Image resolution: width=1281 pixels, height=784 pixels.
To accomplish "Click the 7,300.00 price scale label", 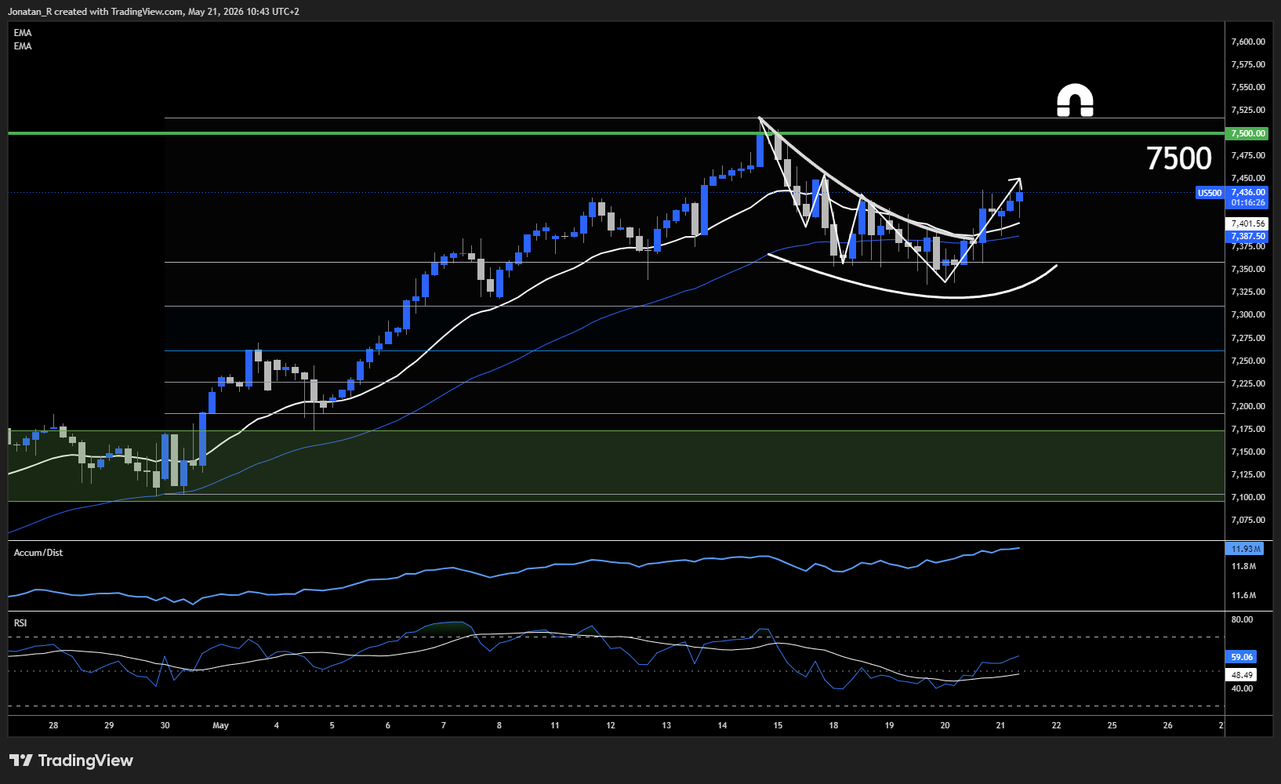I will 1248,314.
